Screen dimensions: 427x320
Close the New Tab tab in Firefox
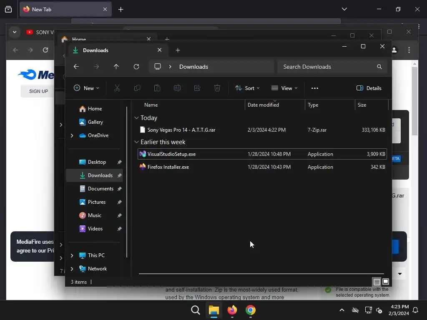pos(105,9)
